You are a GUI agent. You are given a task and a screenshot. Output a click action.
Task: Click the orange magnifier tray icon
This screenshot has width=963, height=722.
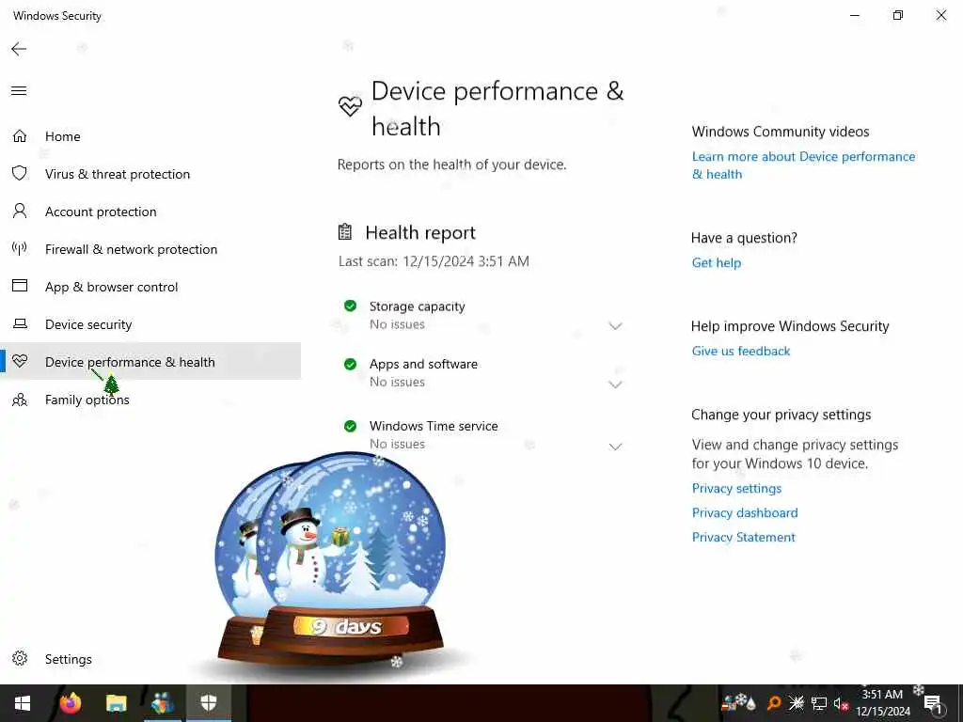[774, 703]
